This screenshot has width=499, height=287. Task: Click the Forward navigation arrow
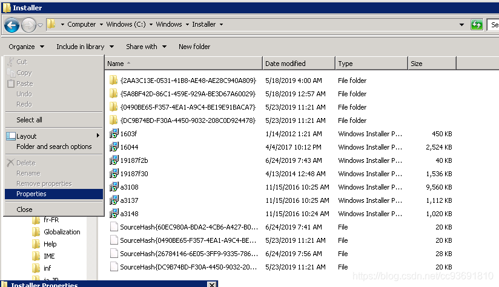[x=28, y=25]
